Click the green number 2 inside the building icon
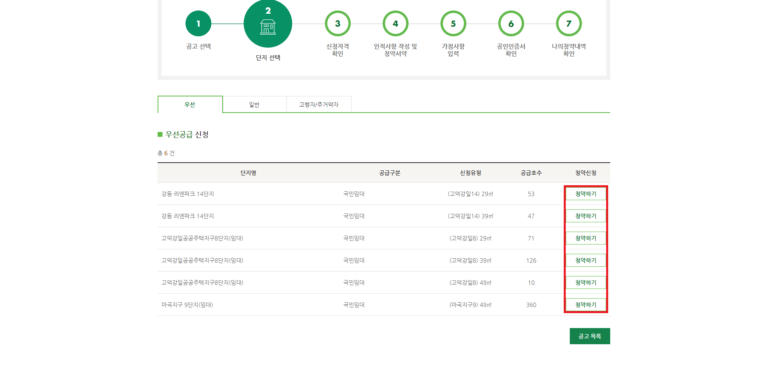 (267, 11)
